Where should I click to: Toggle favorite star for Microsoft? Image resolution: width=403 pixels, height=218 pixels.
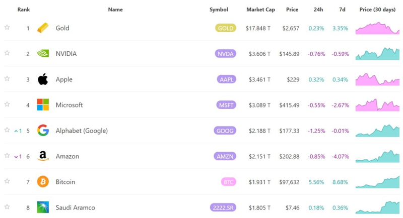pos(7,104)
